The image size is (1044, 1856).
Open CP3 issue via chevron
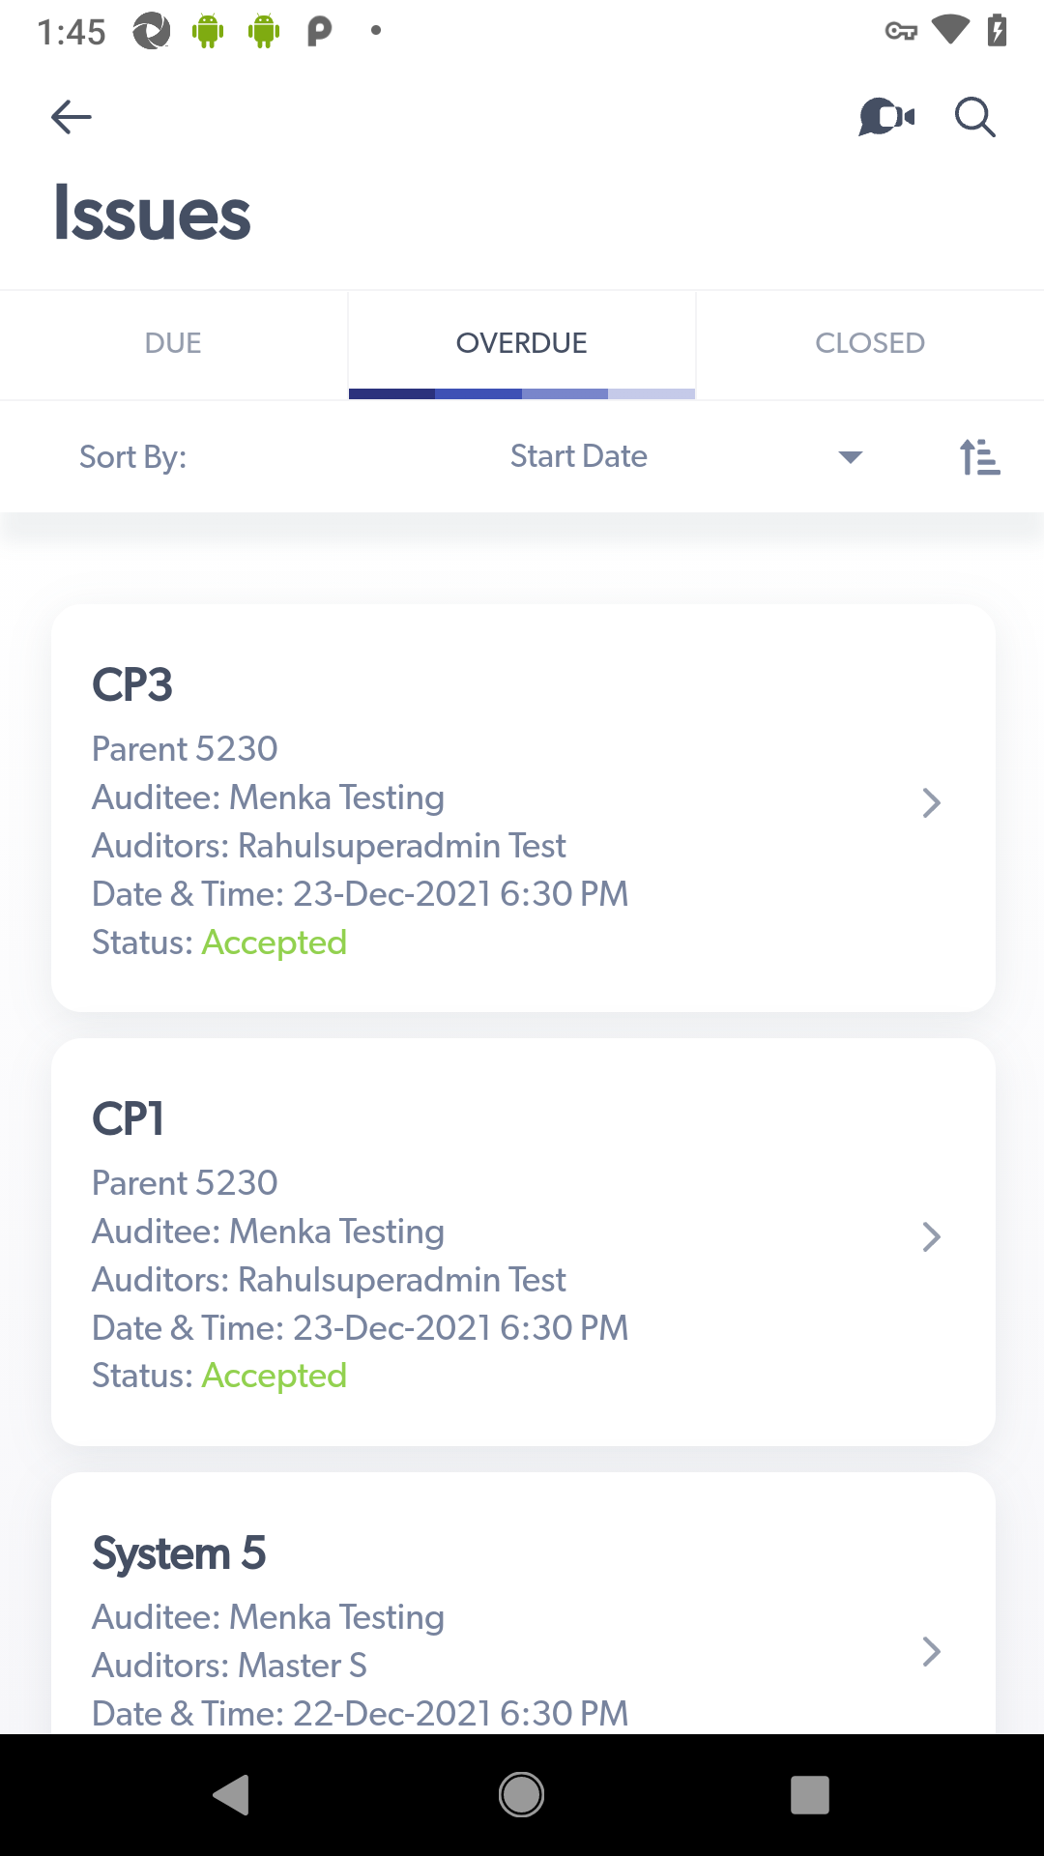(931, 803)
